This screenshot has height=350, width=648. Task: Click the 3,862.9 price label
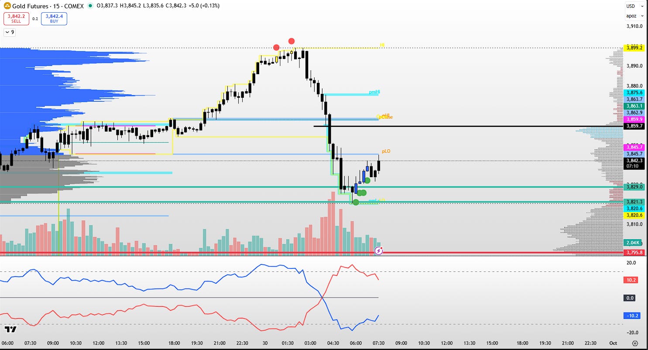pos(634,113)
